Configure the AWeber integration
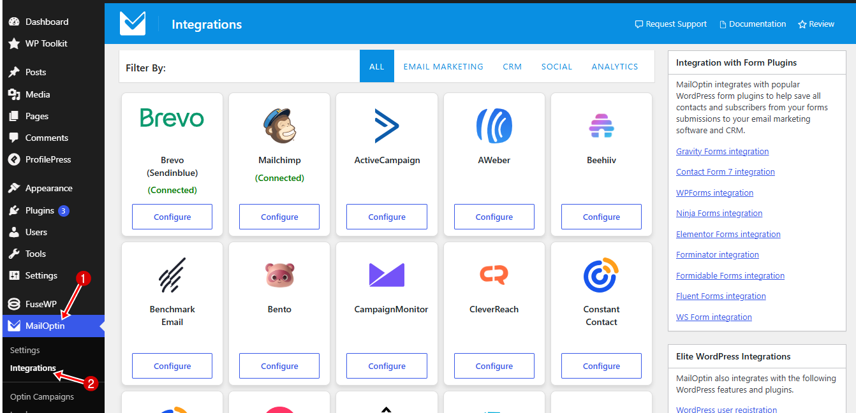This screenshot has height=413, width=856. [x=494, y=217]
